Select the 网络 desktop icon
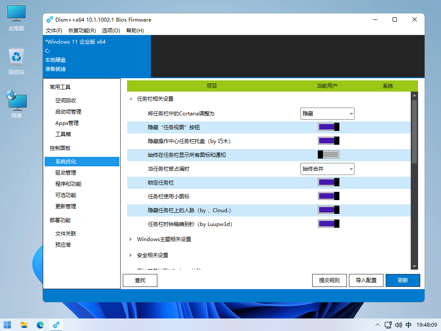The width and height of the screenshot is (441, 331). 16,104
